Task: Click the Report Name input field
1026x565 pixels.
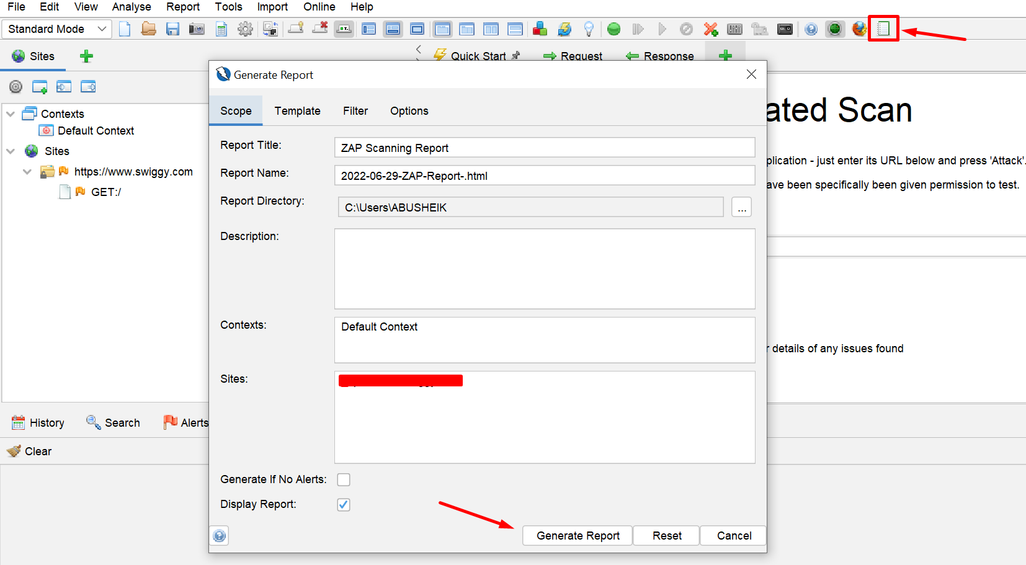Action: [545, 176]
